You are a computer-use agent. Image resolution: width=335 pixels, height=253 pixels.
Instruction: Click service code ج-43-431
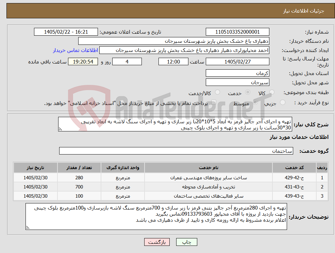pos(294,187)
